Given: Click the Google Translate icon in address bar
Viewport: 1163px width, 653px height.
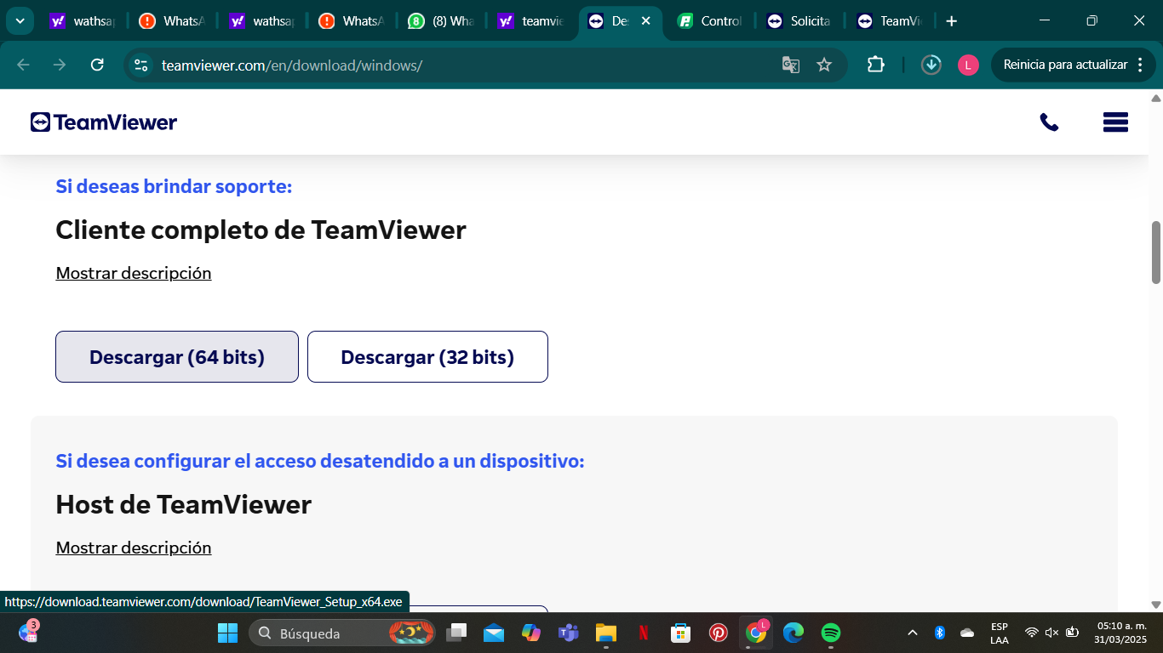Looking at the screenshot, I should pos(791,65).
